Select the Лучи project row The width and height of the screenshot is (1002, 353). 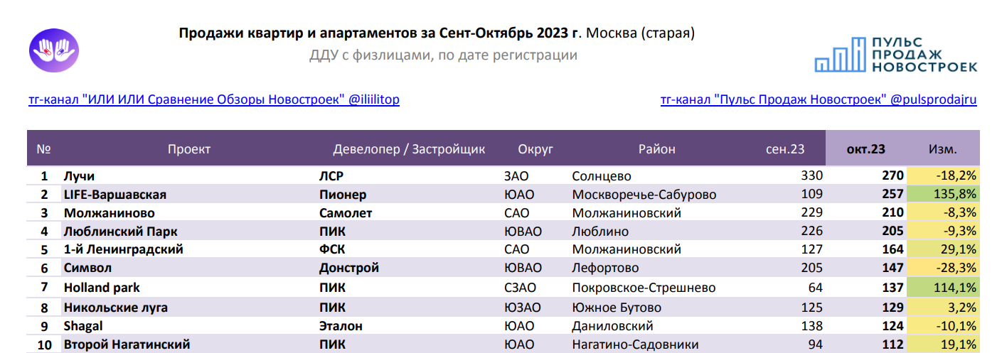click(503, 175)
